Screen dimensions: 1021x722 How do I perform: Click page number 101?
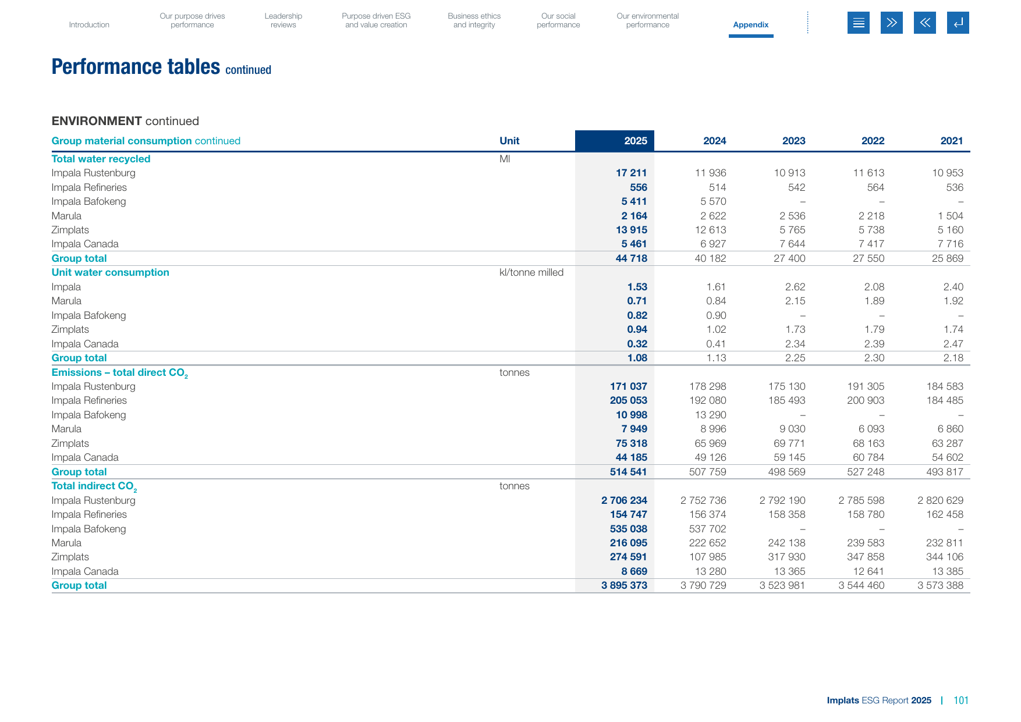[x=961, y=700]
